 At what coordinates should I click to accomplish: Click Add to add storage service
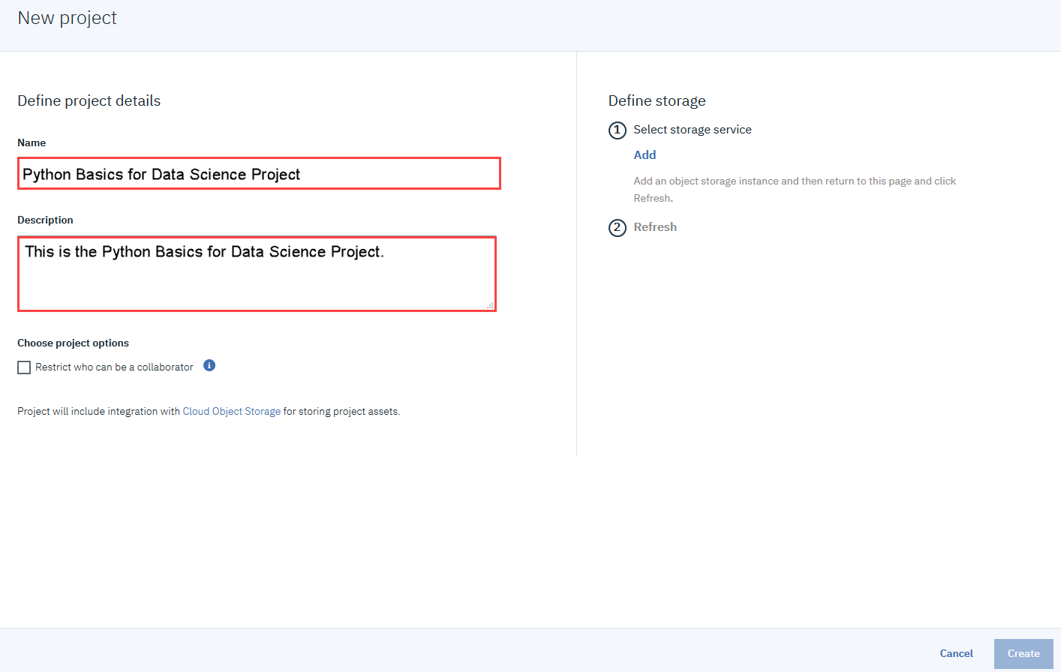645,155
